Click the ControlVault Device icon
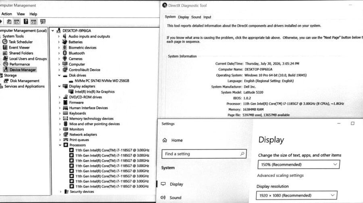 click(65, 70)
